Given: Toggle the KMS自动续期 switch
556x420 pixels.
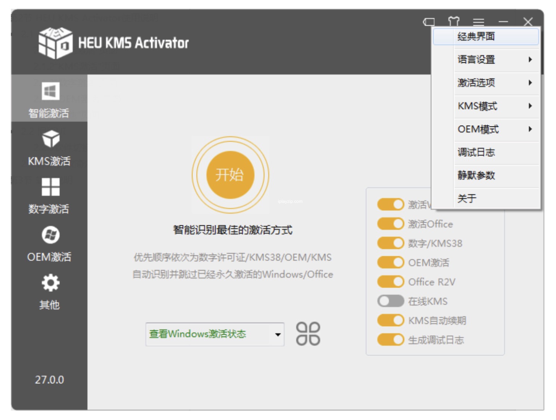Looking at the screenshot, I should click(390, 320).
